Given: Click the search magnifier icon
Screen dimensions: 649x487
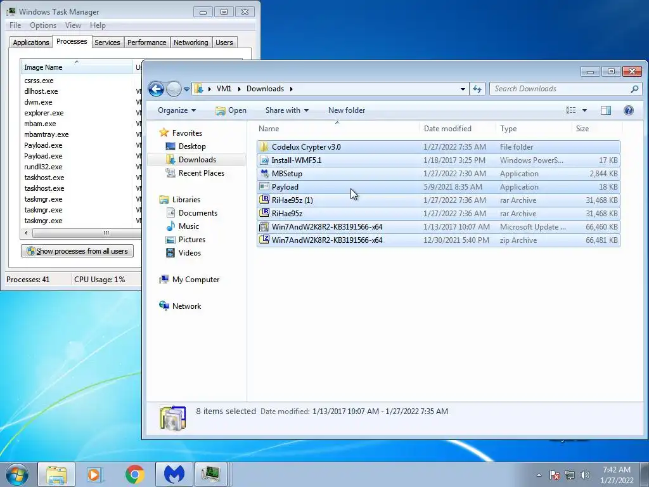Looking at the screenshot, I should (634, 89).
